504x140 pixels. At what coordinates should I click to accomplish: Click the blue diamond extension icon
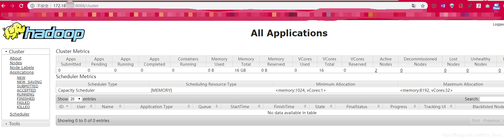coord(452,6)
